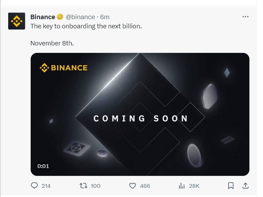Click the 214 replies count
Screen dimensions: 263x197
[46, 186]
